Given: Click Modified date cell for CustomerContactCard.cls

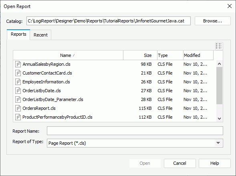Looking at the screenshot, I should pos(195,73).
